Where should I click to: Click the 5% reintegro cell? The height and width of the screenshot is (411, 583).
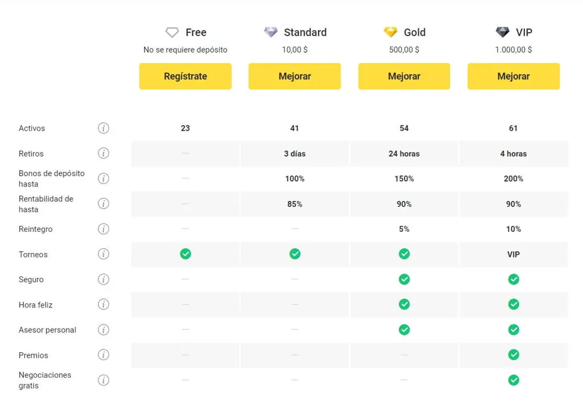404,229
